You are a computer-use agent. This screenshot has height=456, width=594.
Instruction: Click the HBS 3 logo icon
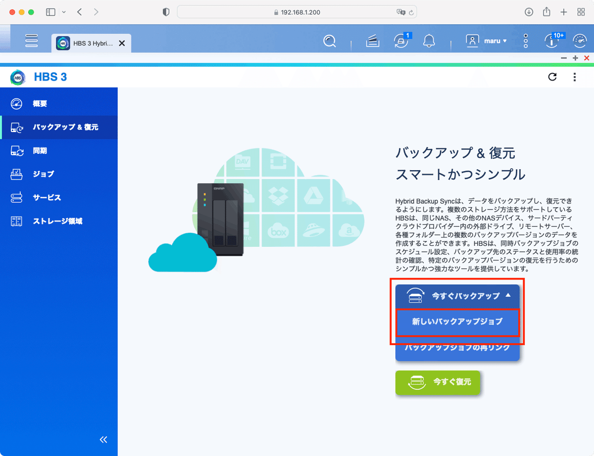[x=18, y=77]
